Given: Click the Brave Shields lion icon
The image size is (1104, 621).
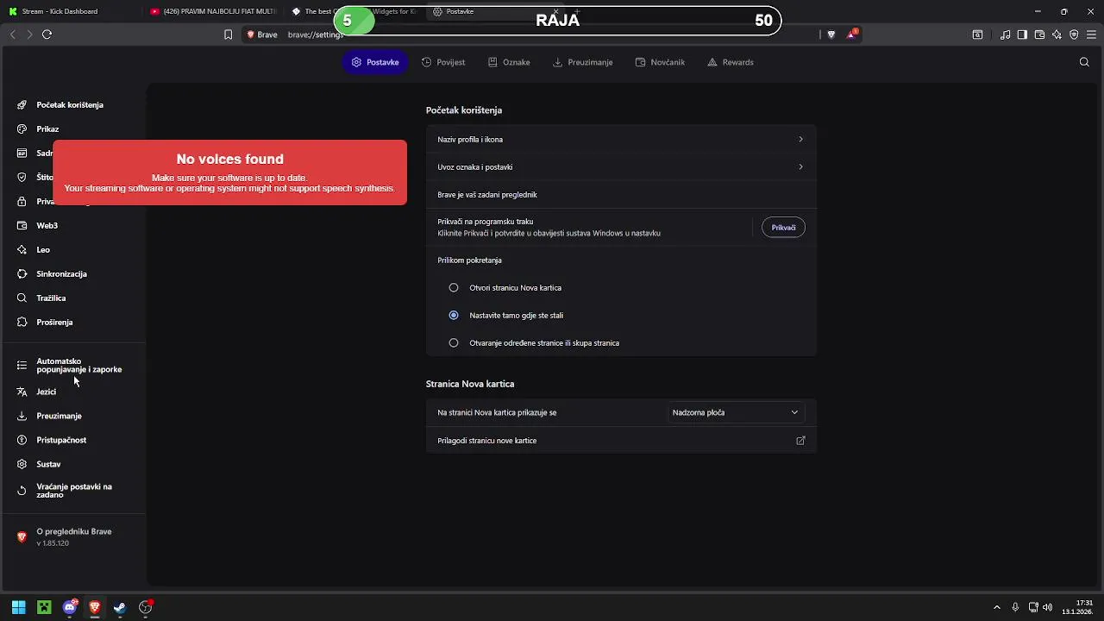Looking at the screenshot, I should coord(831,34).
